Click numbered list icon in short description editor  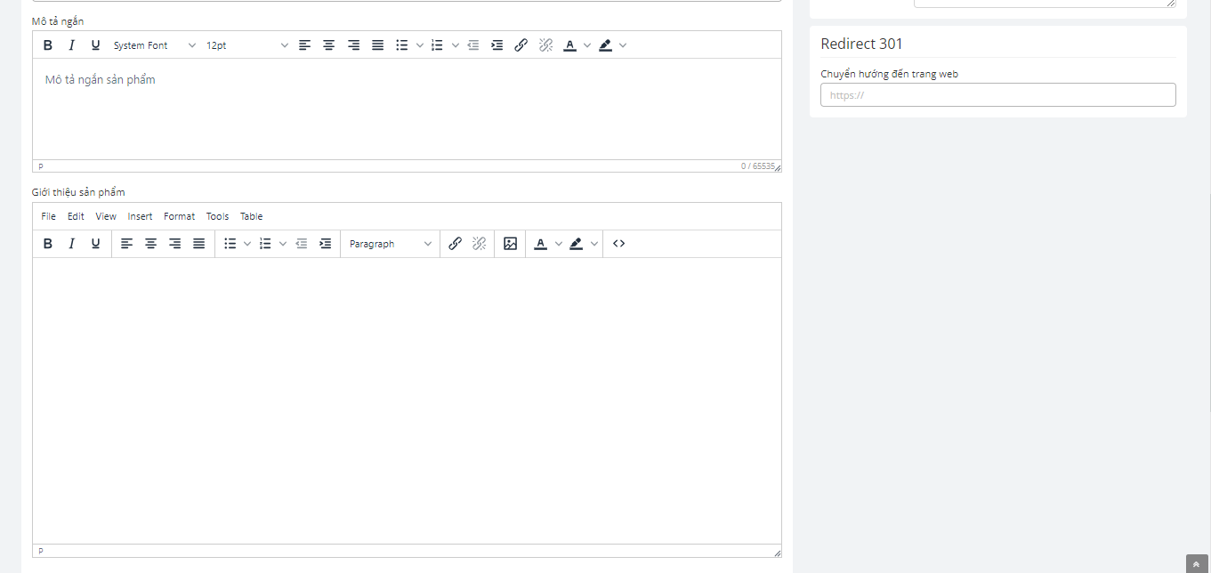click(437, 45)
